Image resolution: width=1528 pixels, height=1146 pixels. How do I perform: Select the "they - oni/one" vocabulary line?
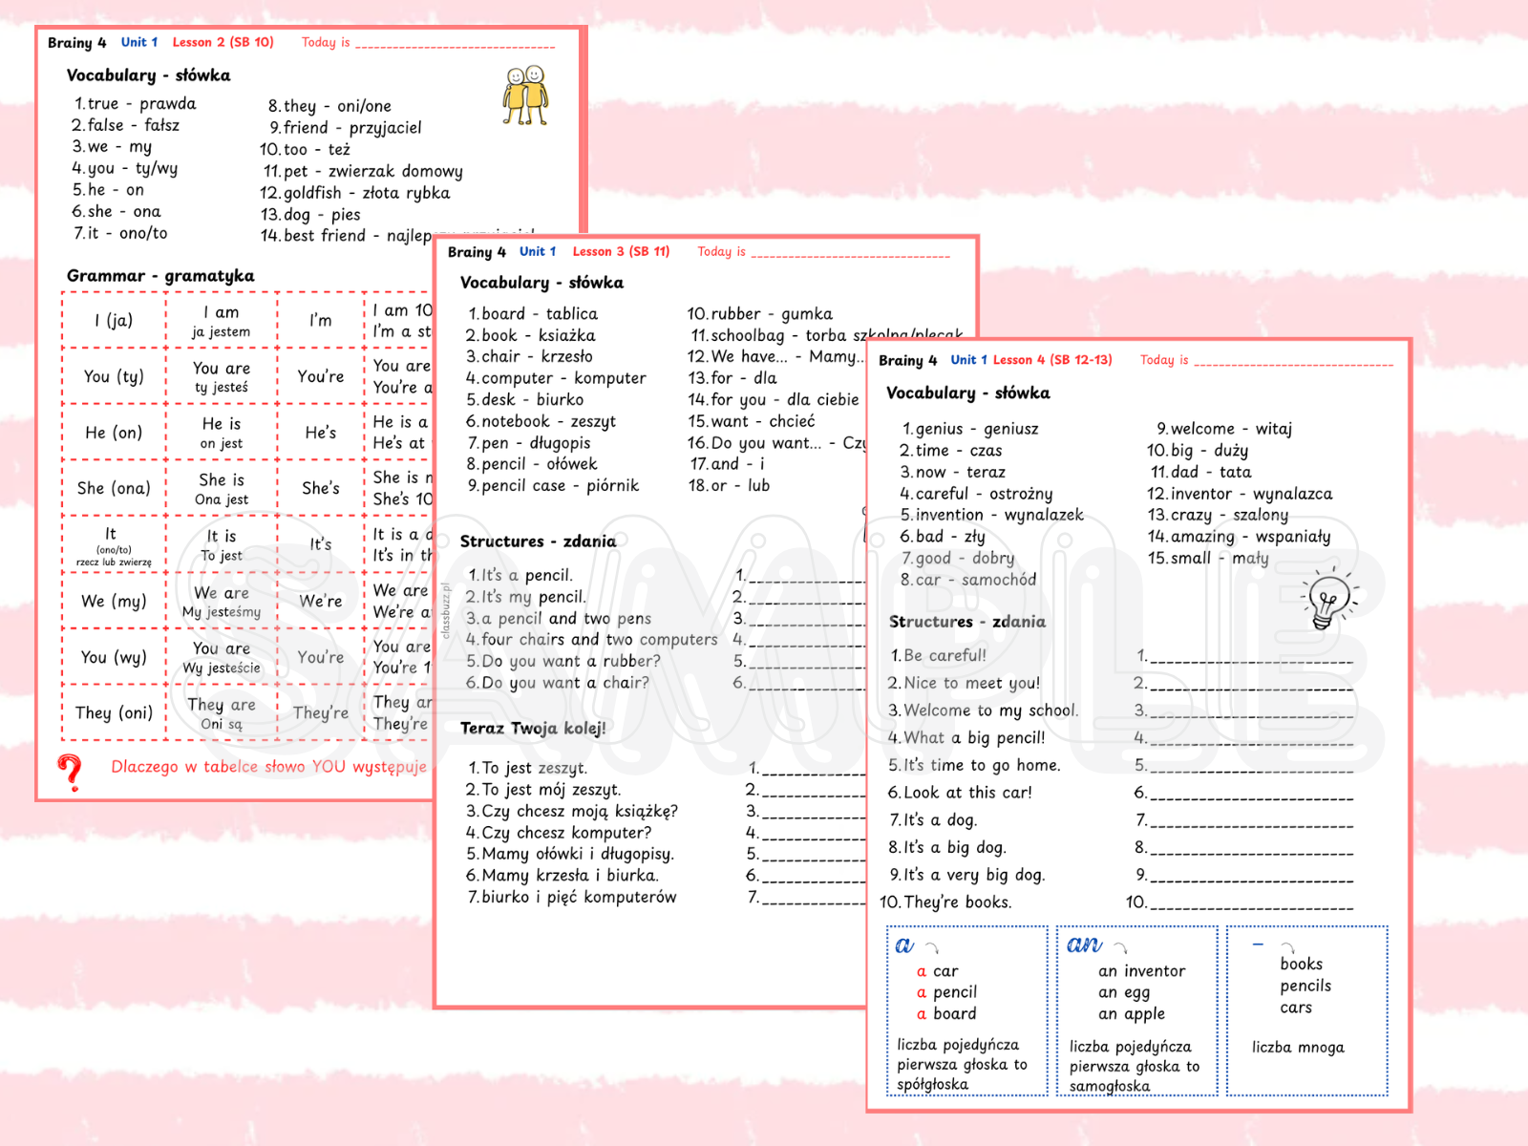(x=329, y=106)
